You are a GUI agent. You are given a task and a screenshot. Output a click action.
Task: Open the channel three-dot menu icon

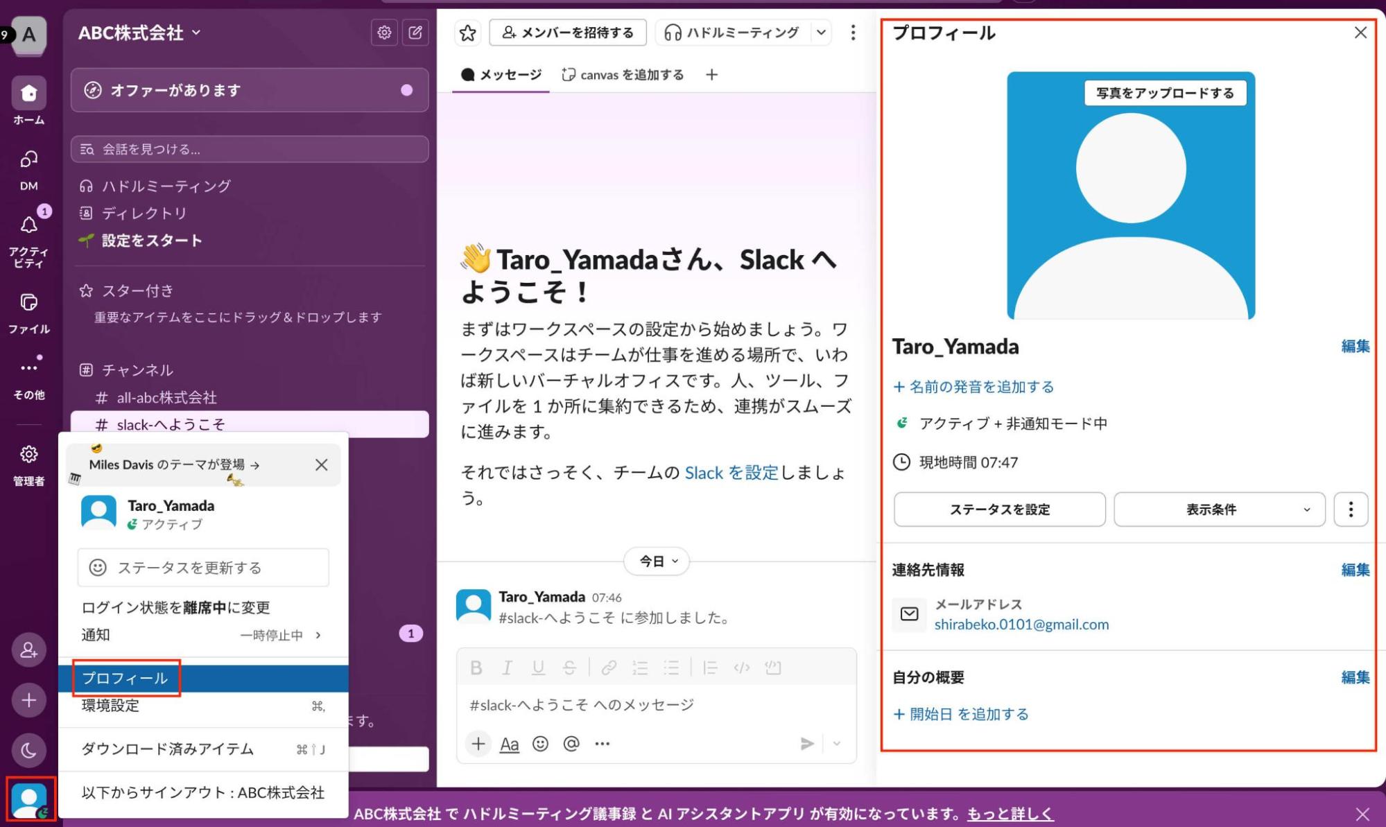click(853, 33)
